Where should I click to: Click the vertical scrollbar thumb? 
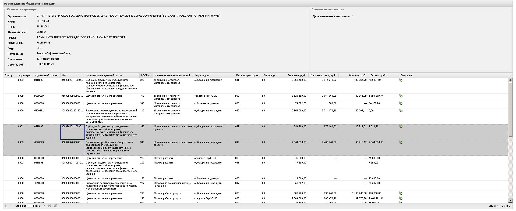point(510,110)
